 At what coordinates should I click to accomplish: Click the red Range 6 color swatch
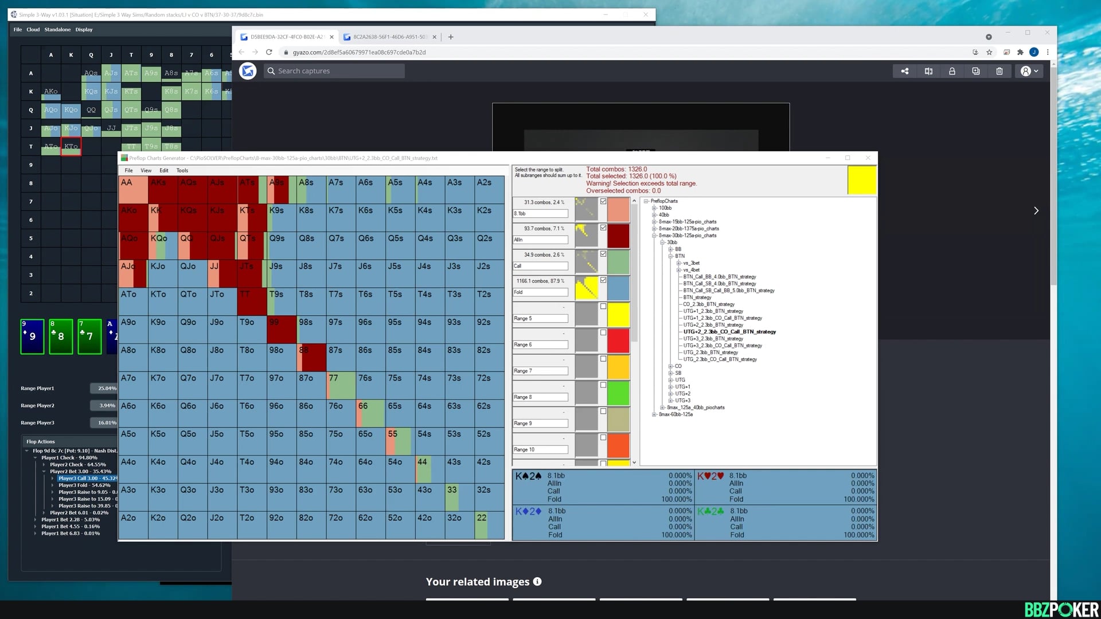pyautogui.click(x=618, y=341)
